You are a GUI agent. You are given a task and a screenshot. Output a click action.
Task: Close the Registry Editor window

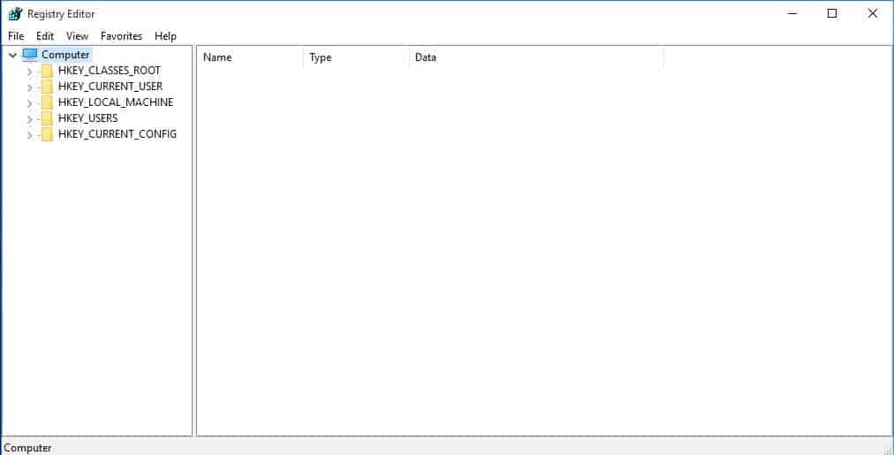(872, 13)
